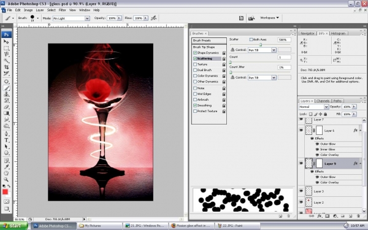This screenshot has height=230, width=368.
Task: Toggle Shape Dynamics checkbox
Action: 195,53
